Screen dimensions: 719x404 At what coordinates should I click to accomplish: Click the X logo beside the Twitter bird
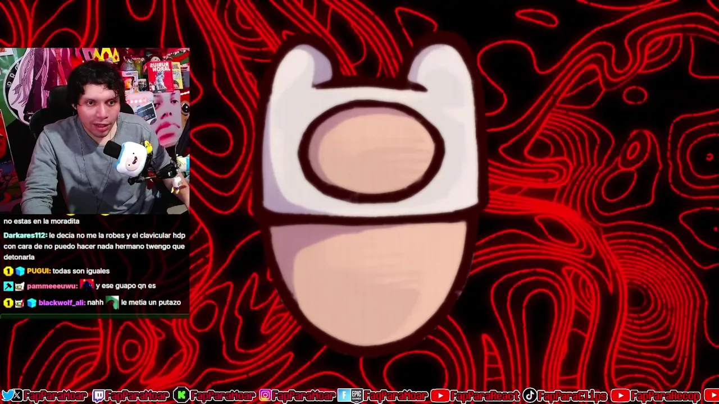(x=17, y=396)
